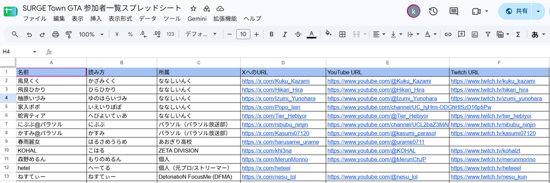Select the cell containing 森野めるん
The height and width of the screenshot is (183, 550).
(x=51, y=159)
